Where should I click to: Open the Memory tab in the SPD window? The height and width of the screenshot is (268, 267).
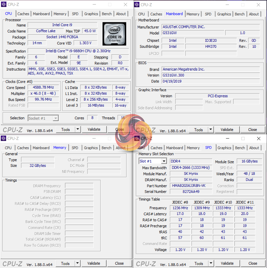click(193, 148)
